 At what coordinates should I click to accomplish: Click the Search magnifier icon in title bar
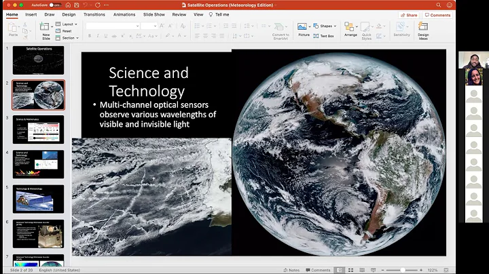pyautogui.click(x=439, y=5)
